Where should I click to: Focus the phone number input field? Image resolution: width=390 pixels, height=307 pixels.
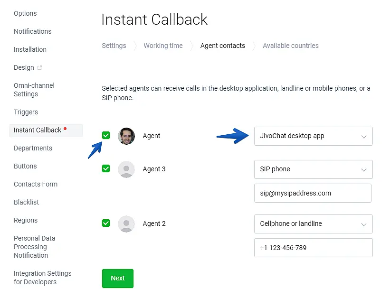[313, 248]
